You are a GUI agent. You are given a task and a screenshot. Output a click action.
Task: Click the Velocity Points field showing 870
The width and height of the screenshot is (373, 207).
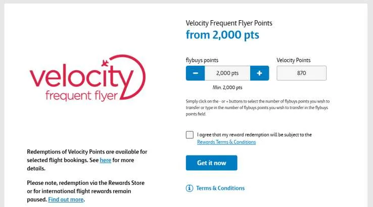pos(301,73)
